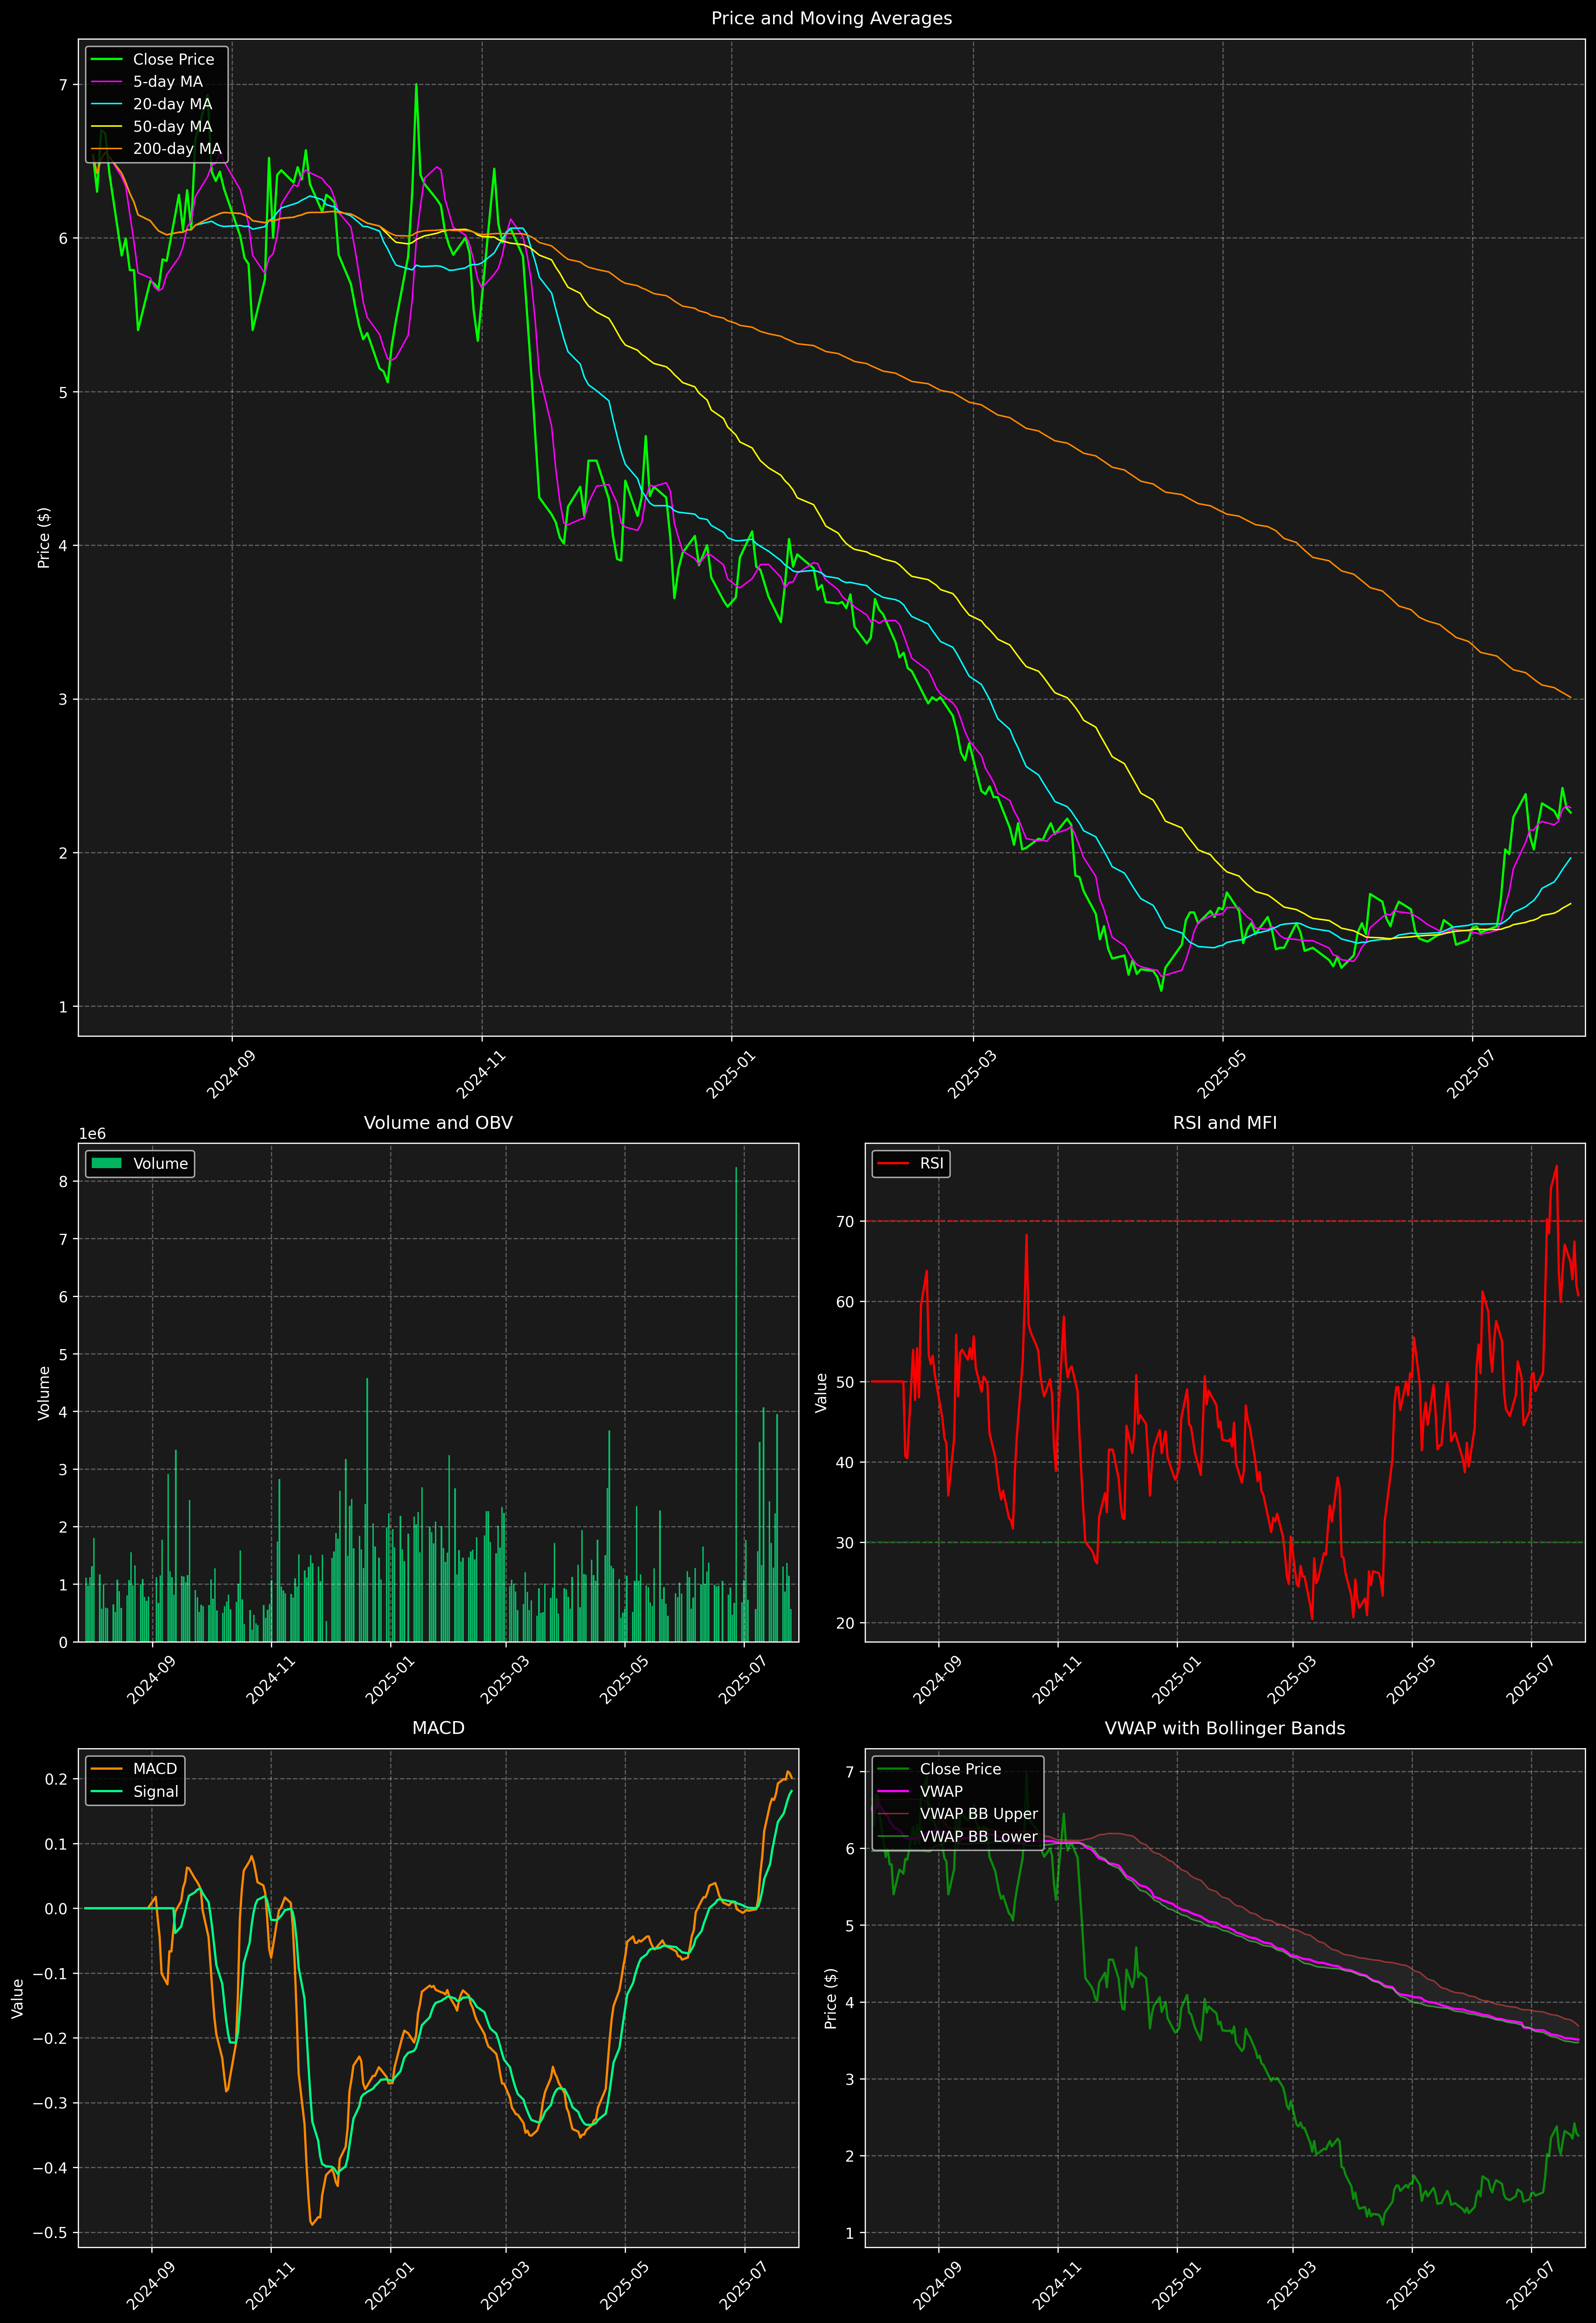Click the 'Volume' legend entry

pos(160,1163)
